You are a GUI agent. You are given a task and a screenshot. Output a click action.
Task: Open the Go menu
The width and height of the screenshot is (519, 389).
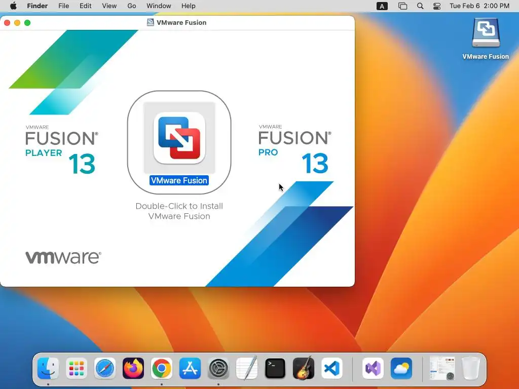[132, 6]
